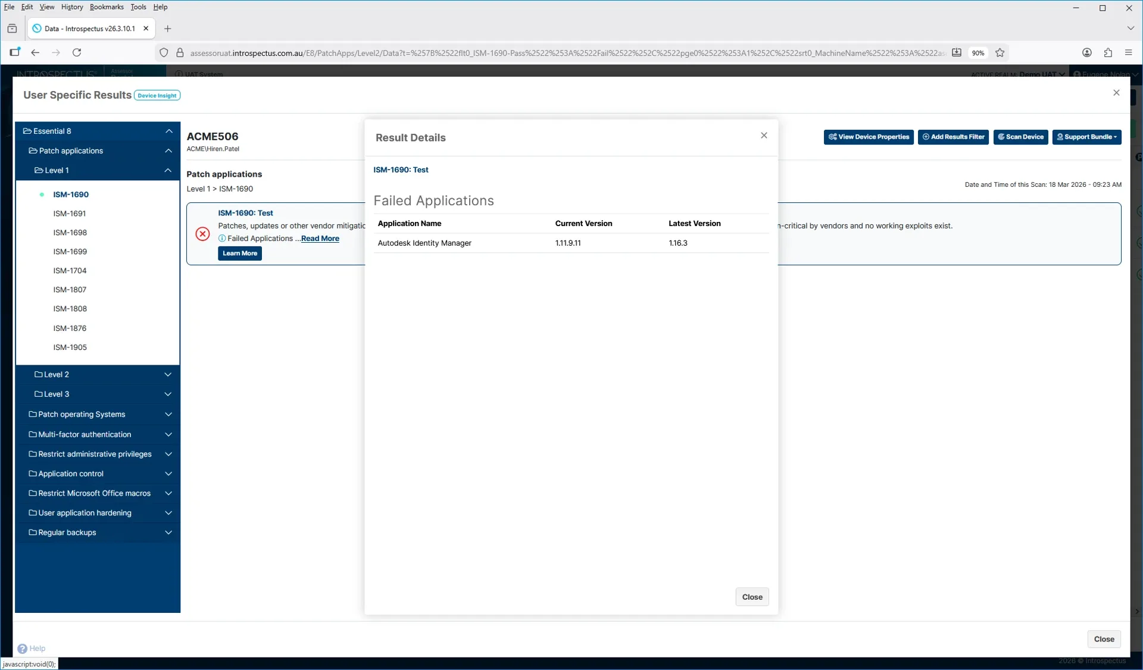The image size is (1143, 670).
Task: Open the Bookmarks menu
Action: (107, 7)
